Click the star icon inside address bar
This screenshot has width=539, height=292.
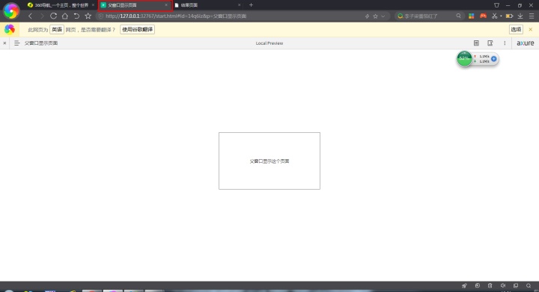pyautogui.click(x=375, y=16)
